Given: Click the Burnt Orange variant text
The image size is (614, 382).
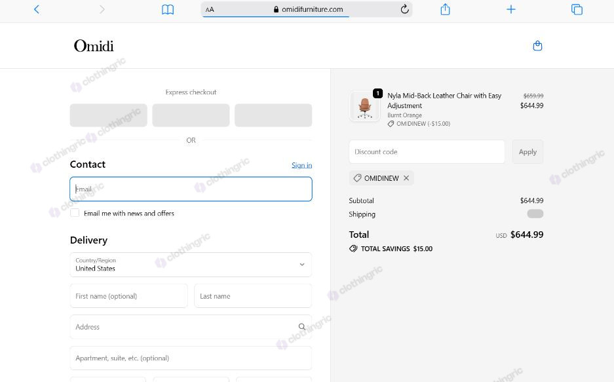Looking at the screenshot, I should pyautogui.click(x=404, y=115).
